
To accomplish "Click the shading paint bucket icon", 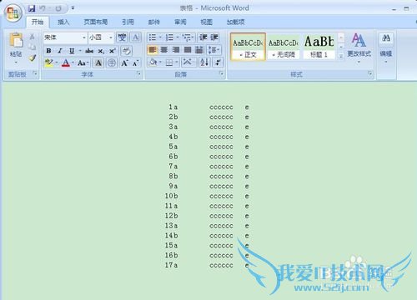I will click(x=153, y=62).
